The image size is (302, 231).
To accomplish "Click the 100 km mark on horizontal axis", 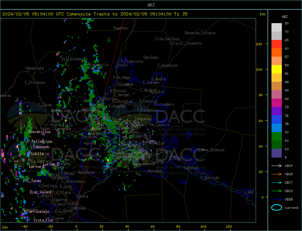I will click(203, 227).
